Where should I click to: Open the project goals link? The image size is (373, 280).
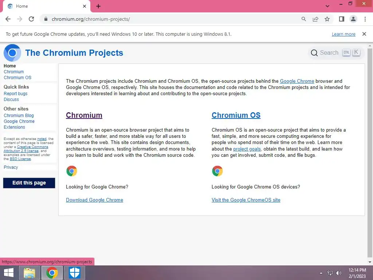247,149
